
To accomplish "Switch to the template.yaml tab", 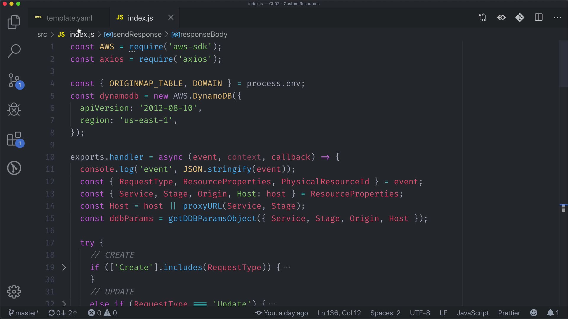I will [x=69, y=18].
